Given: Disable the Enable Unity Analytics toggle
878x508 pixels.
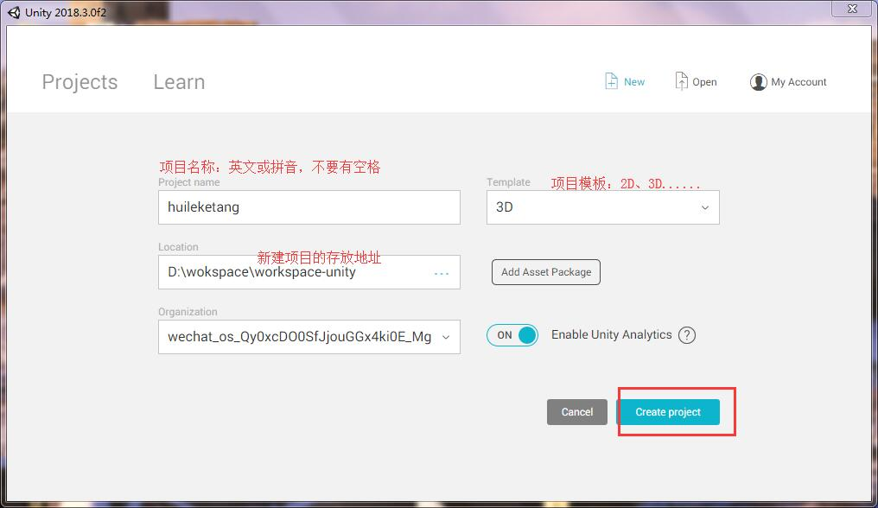Looking at the screenshot, I should (512, 335).
